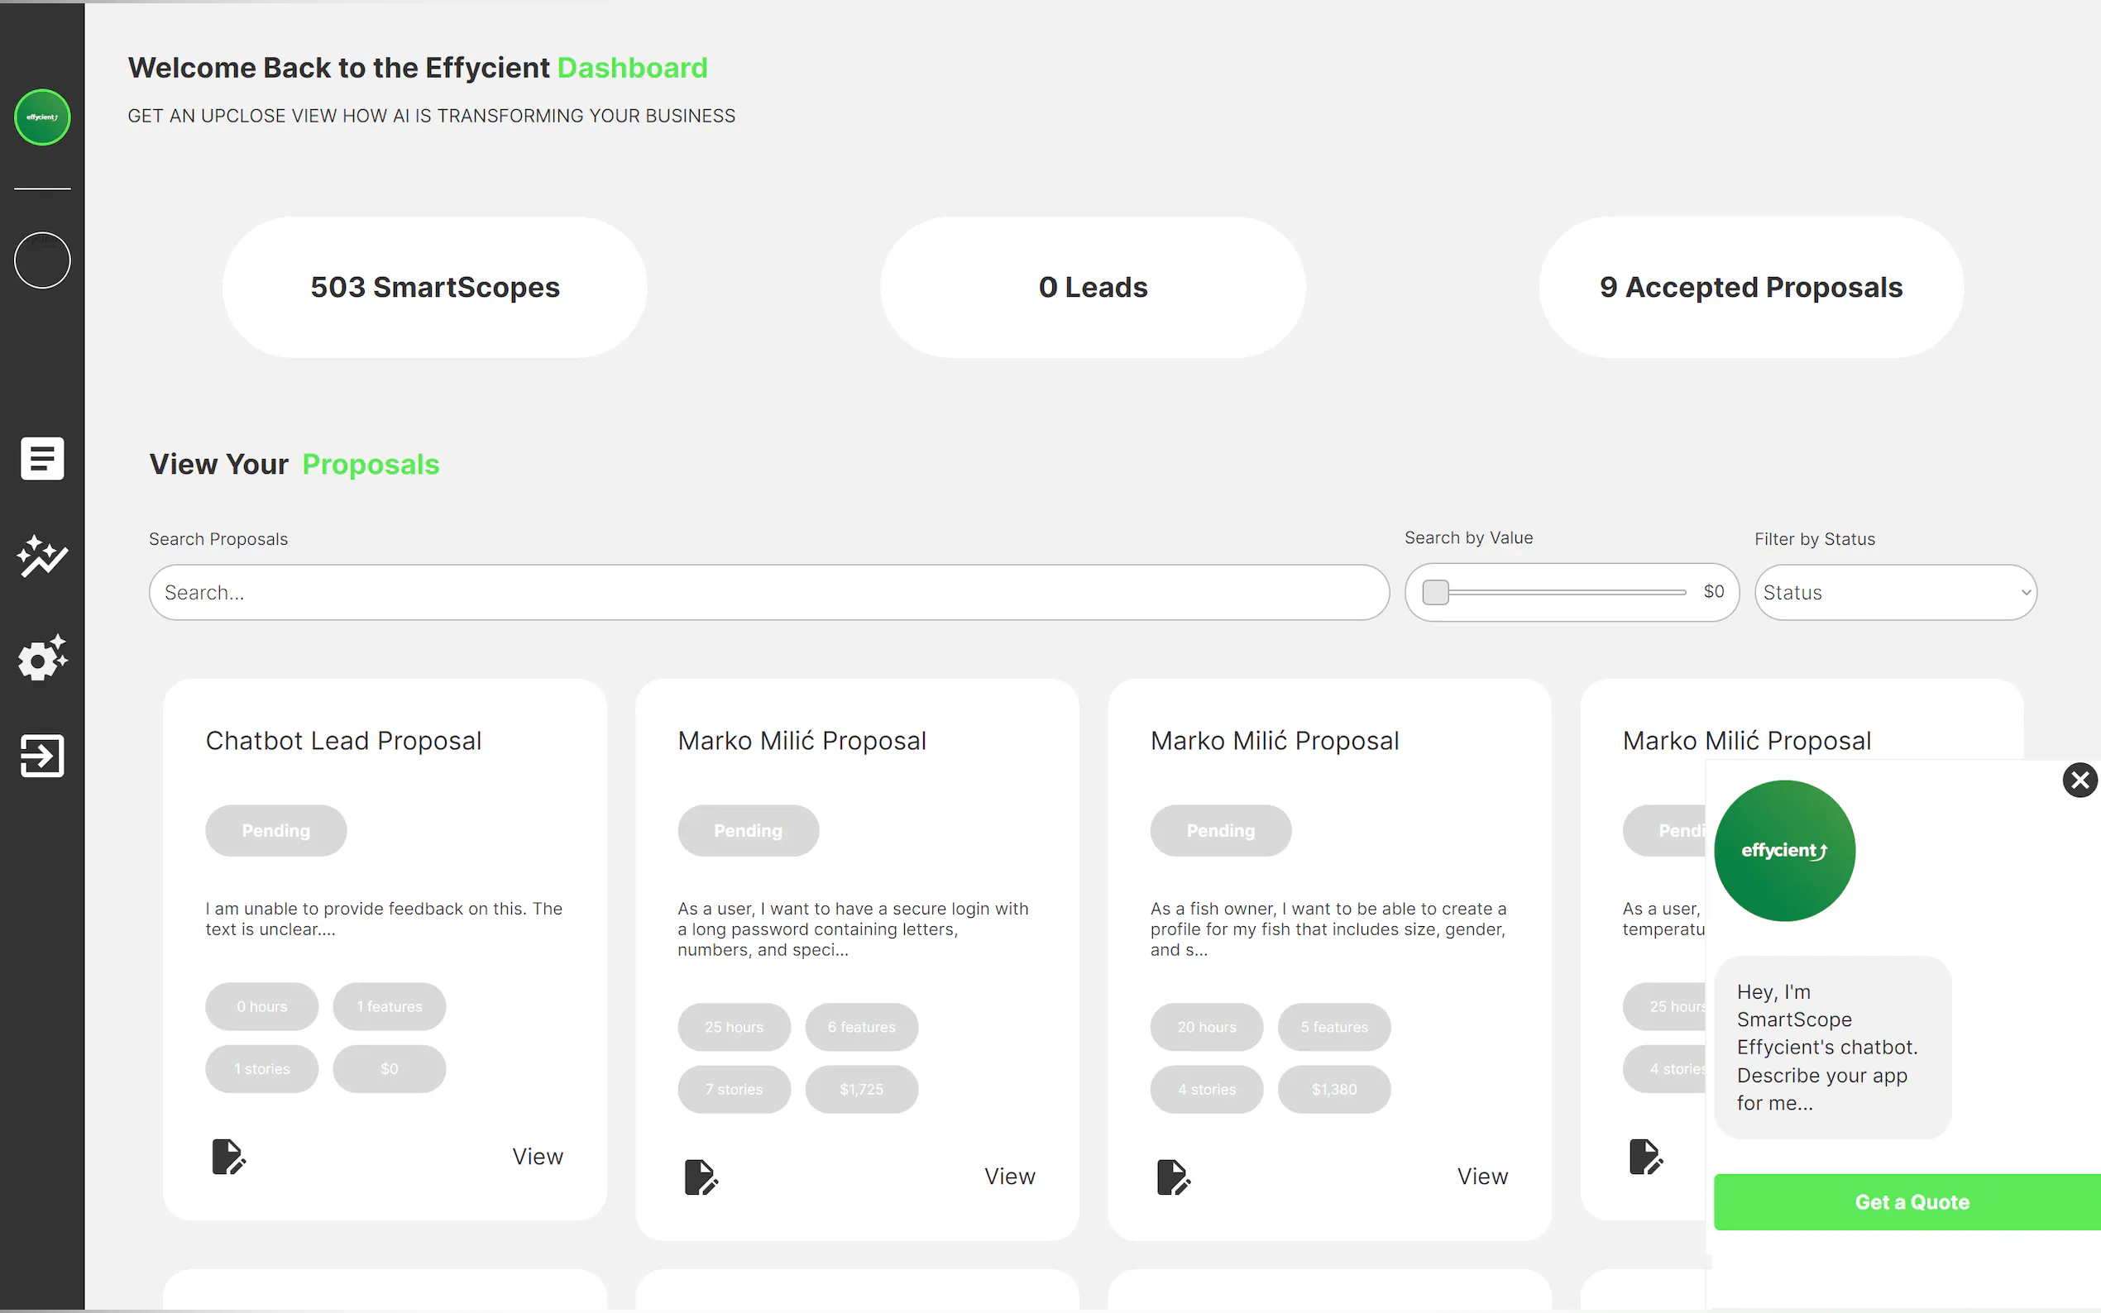Screen dimensions: 2101x1313
Task: Focus the Search Proposals input field
Action: 768,592
